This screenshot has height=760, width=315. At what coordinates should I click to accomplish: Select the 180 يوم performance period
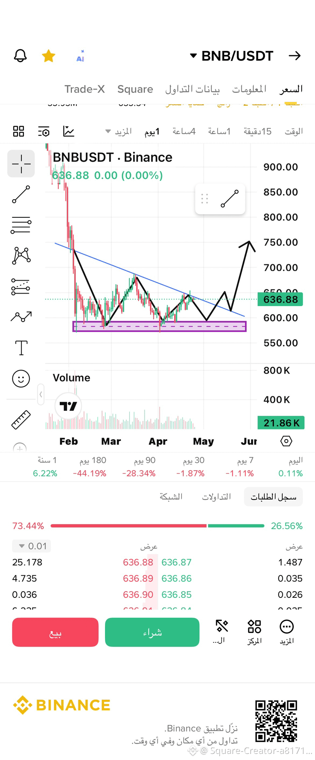90,467
